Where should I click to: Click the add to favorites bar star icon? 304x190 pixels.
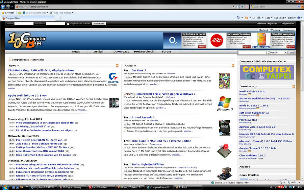pyautogui.click(x=19, y=13)
